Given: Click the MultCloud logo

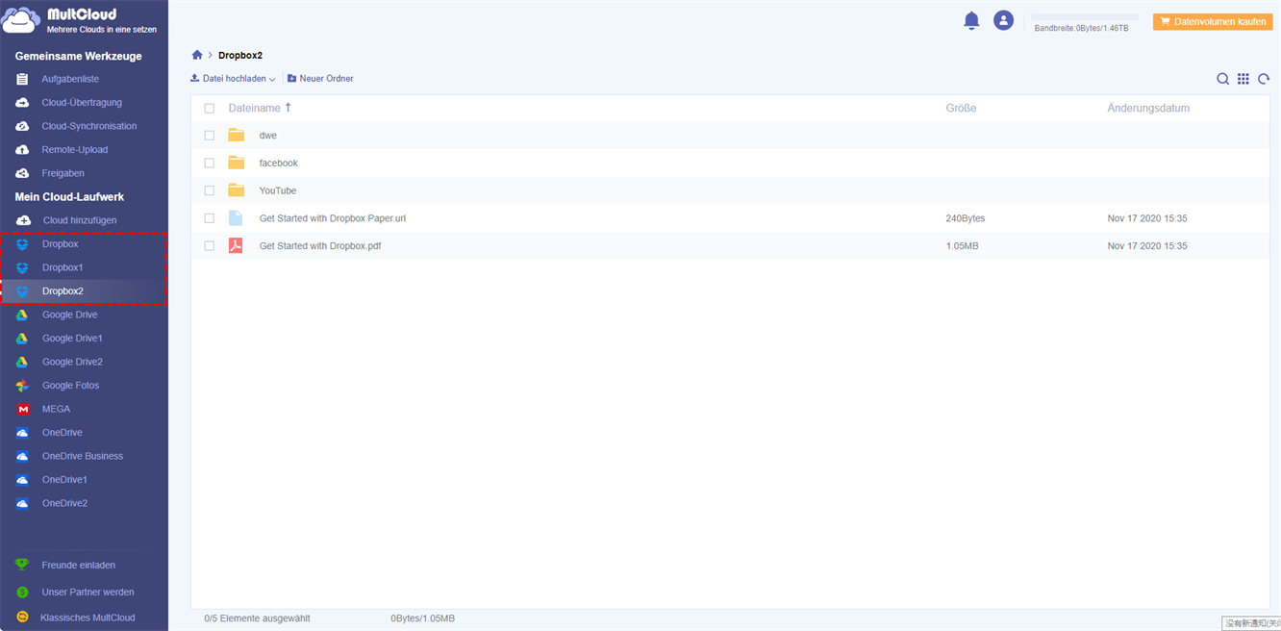Looking at the screenshot, I should click(80, 20).
